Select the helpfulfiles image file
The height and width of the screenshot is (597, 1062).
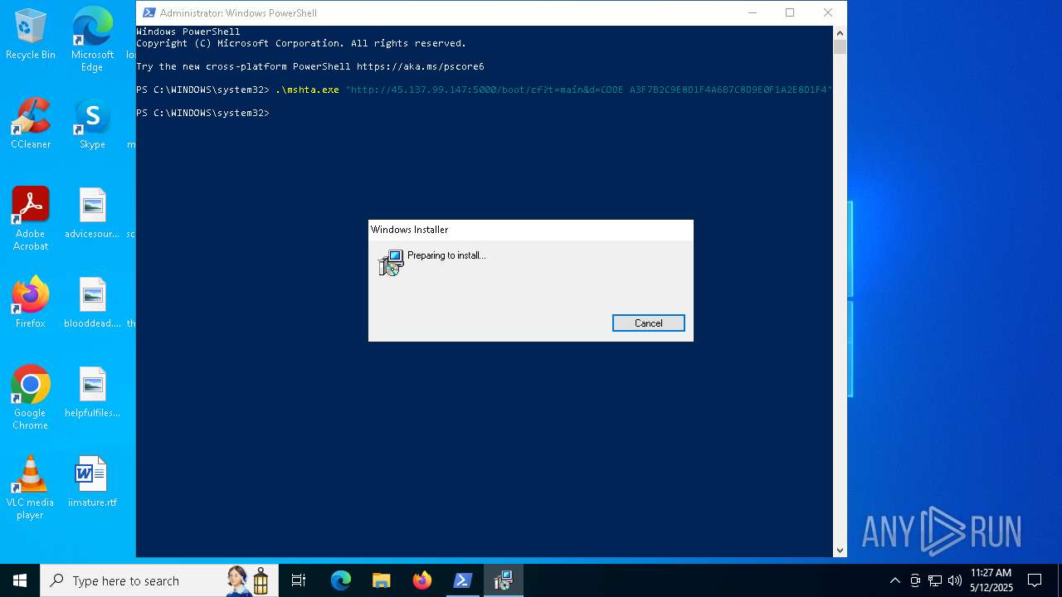(92, 392)
